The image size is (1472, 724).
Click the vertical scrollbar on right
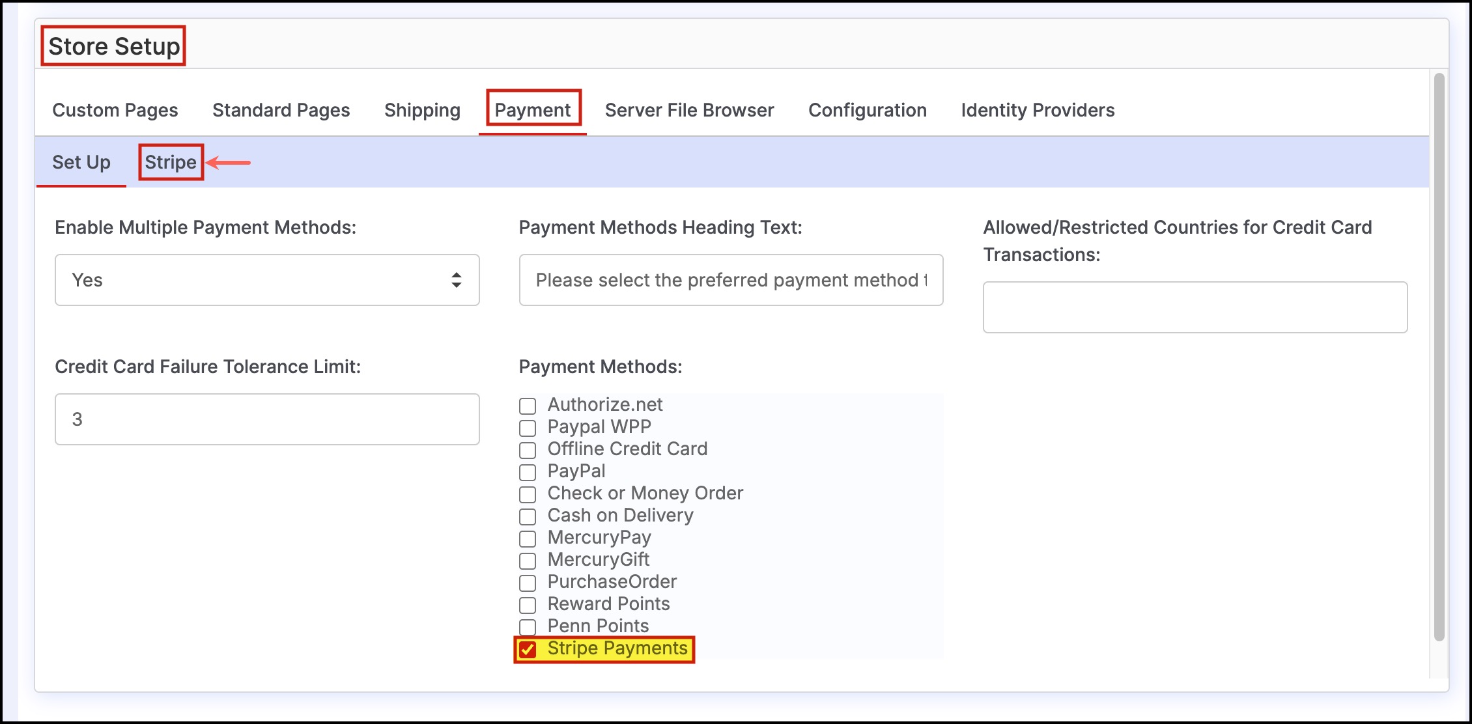point(1439,357)
